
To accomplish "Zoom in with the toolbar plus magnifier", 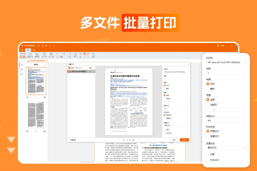I will tap(70, 57).
